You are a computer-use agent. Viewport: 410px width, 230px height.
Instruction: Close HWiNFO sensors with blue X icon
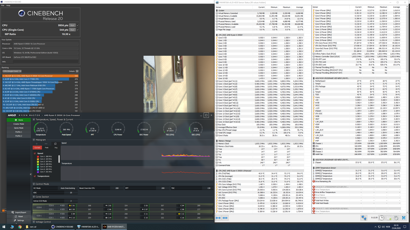pyautogui.click(x=404, y=217)
